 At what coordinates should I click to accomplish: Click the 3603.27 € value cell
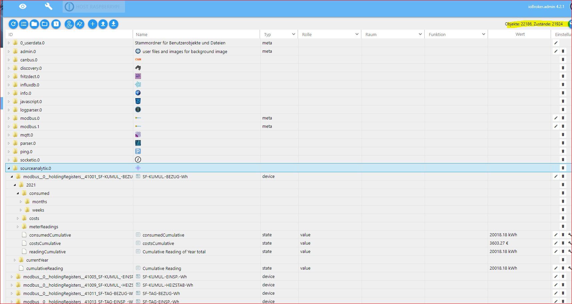tap(499, 243)
